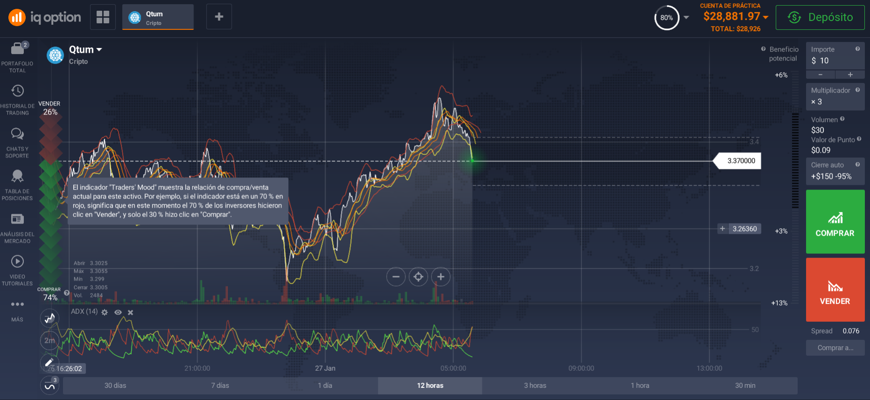Select the Qtum Cripto tab
Viewport: 870px width, 400px height.
pos(158,17)
